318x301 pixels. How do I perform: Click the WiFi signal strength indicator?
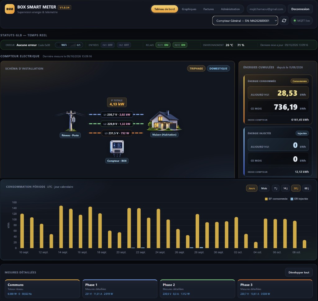(x=69, y=45)
